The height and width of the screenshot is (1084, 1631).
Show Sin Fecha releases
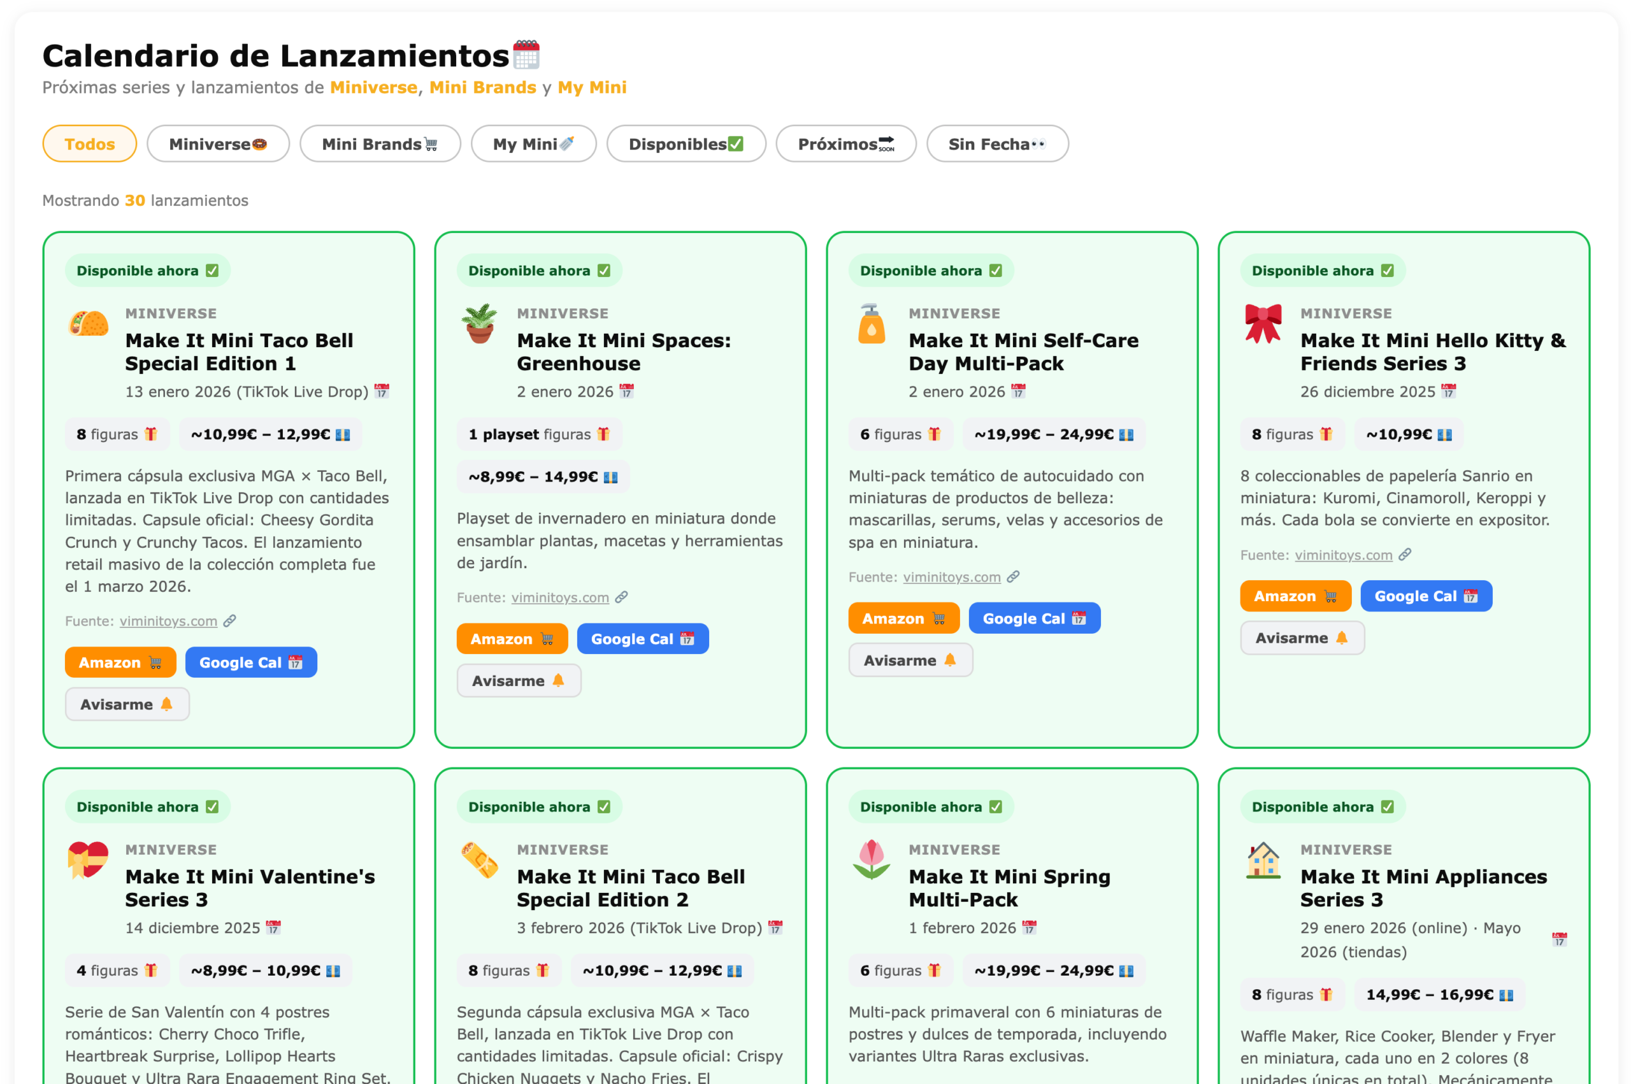pyautogui.click(x=997, y=144)
